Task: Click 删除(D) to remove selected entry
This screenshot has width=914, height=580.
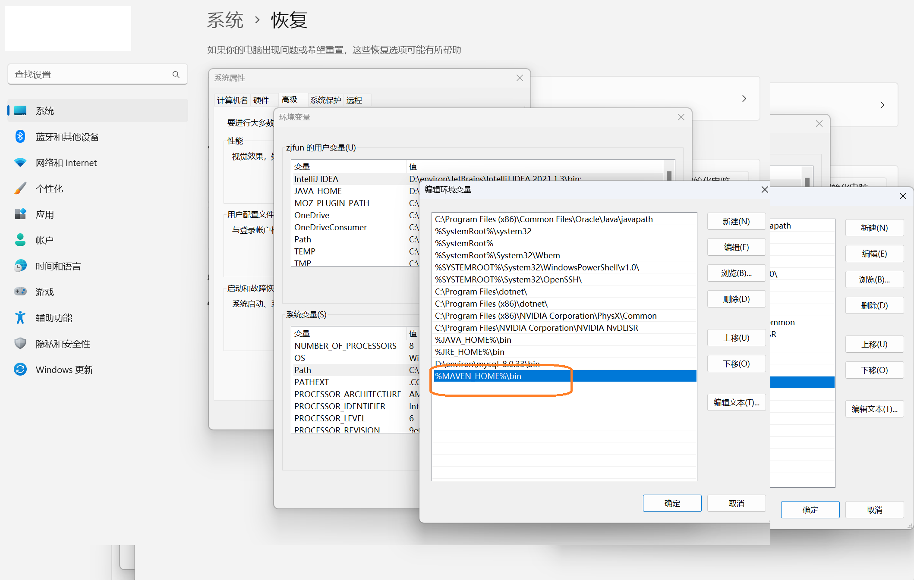Action: pyautogui.click(x=736, y=299)
